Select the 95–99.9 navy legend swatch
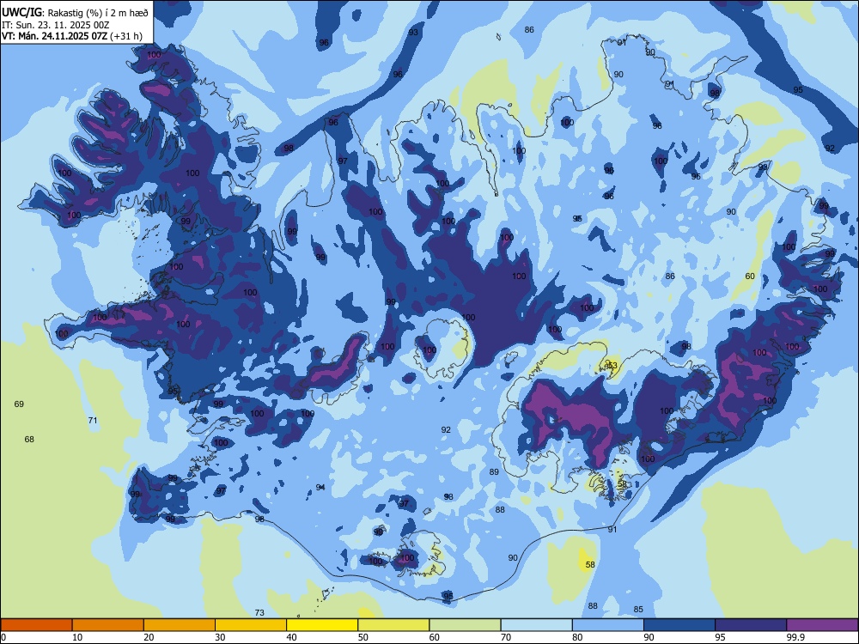Screen dimensions: 859x644 [x=751, y=625]
